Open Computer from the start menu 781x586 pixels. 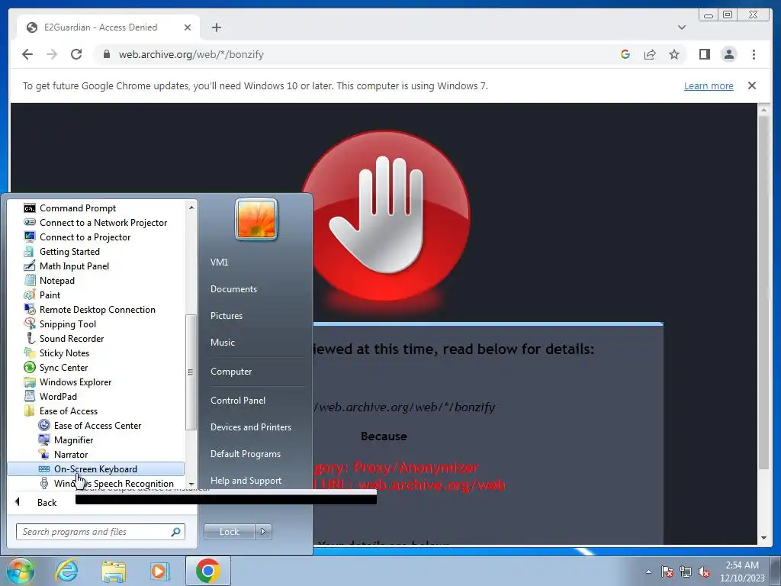(230, 372)
